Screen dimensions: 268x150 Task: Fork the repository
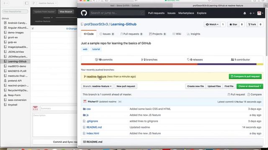[252, 25]
